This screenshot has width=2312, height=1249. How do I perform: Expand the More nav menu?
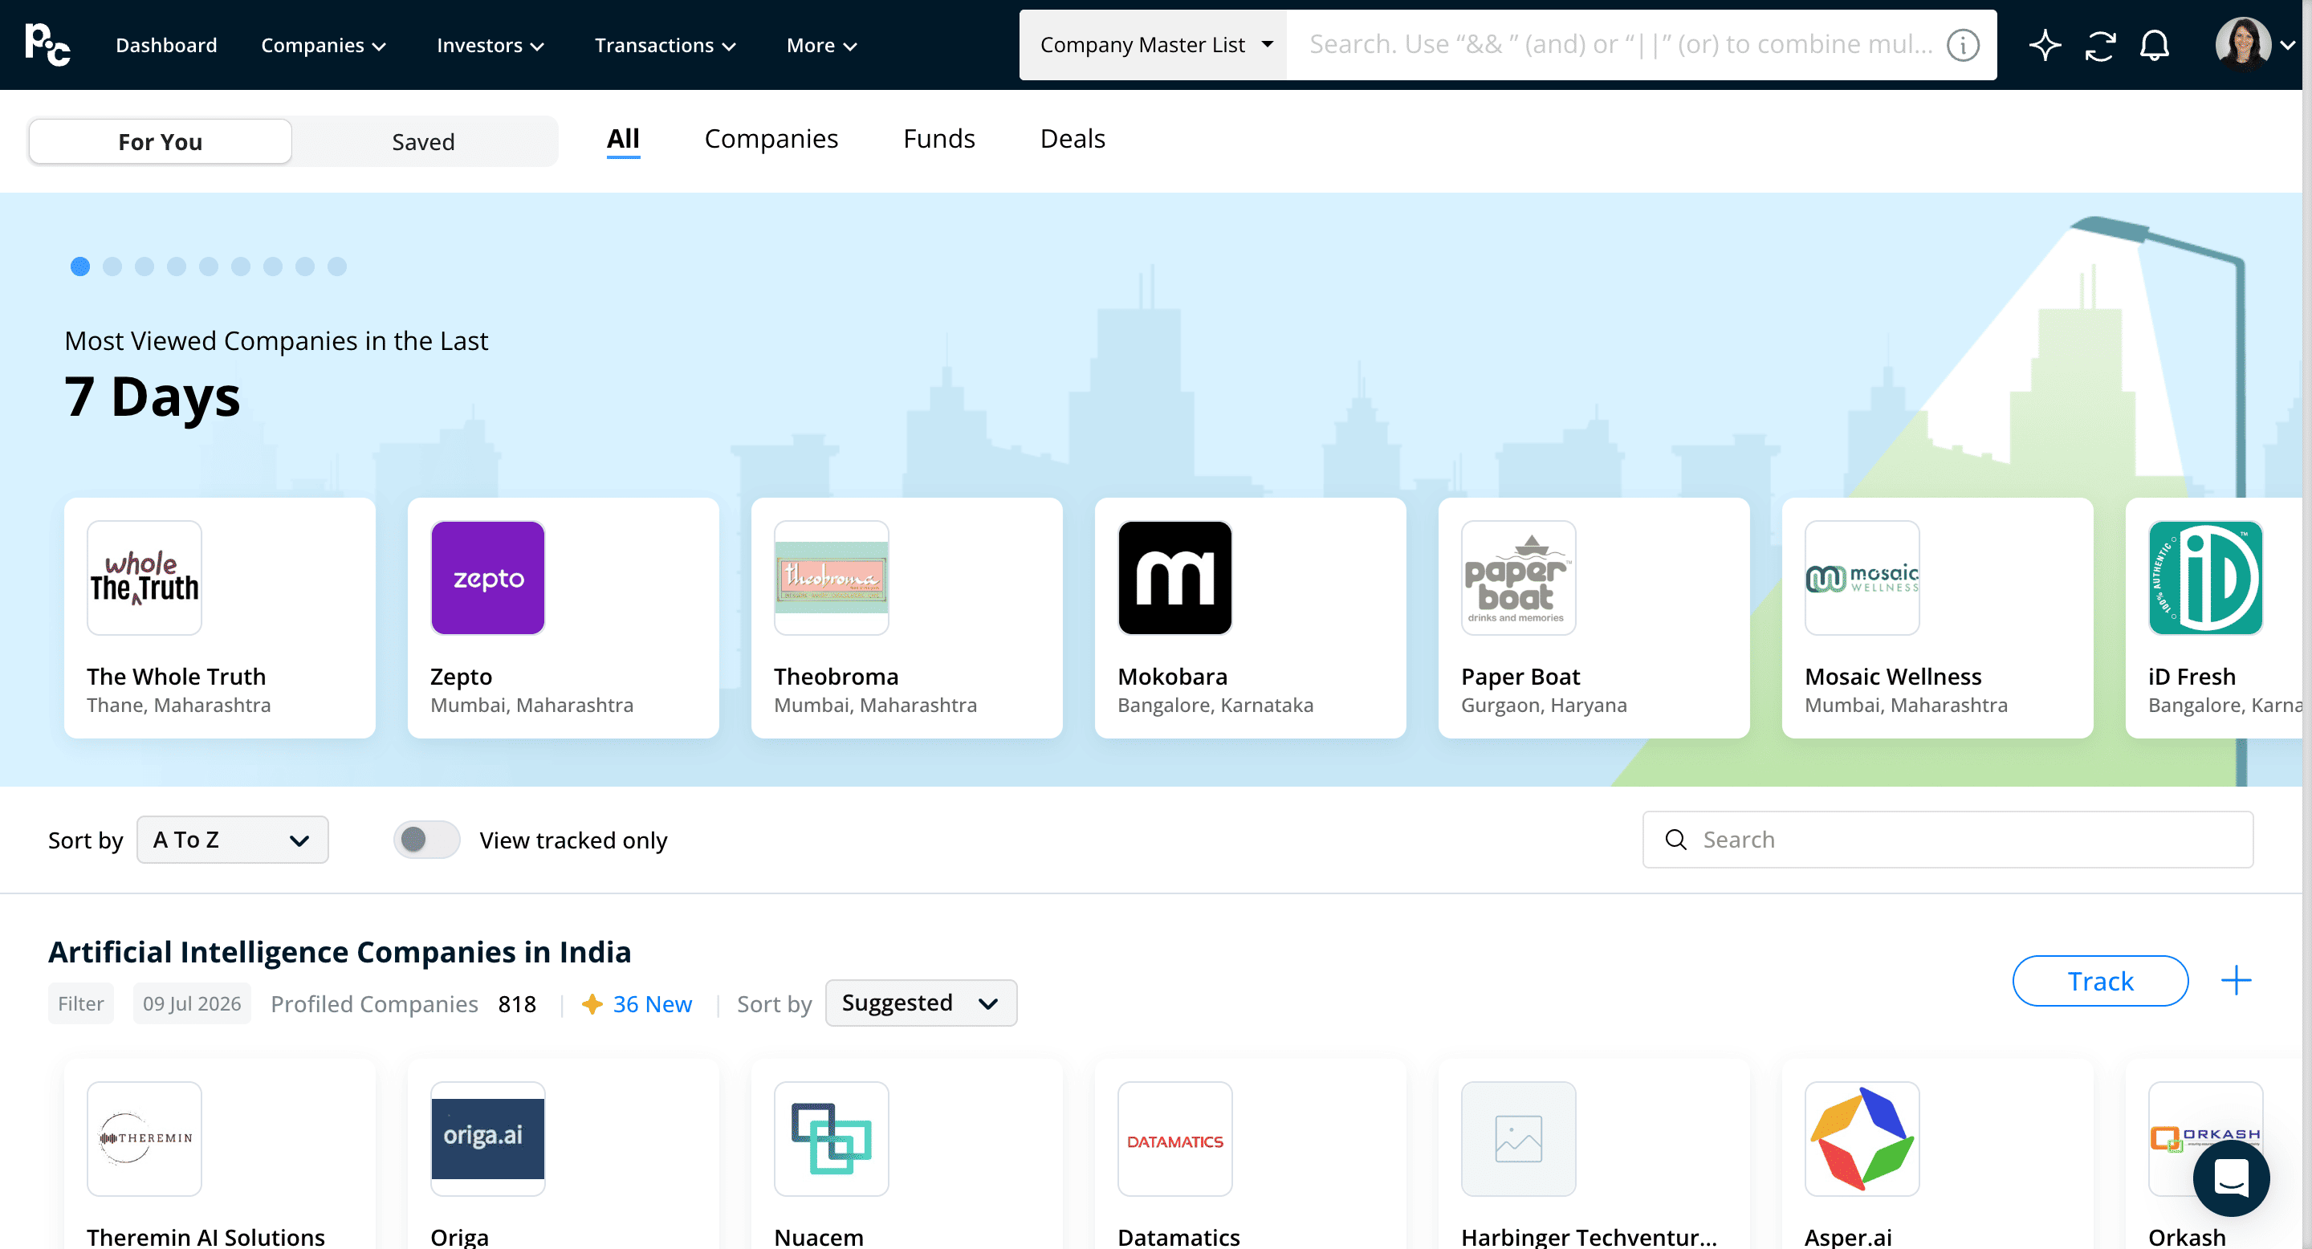pyautogui.click(x=821, y=45)
